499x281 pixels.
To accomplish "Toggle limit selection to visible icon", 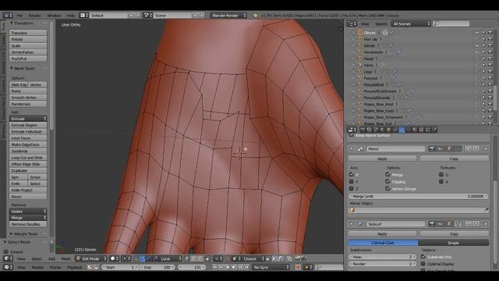I will pyautogui.click(x=207, y=258).
